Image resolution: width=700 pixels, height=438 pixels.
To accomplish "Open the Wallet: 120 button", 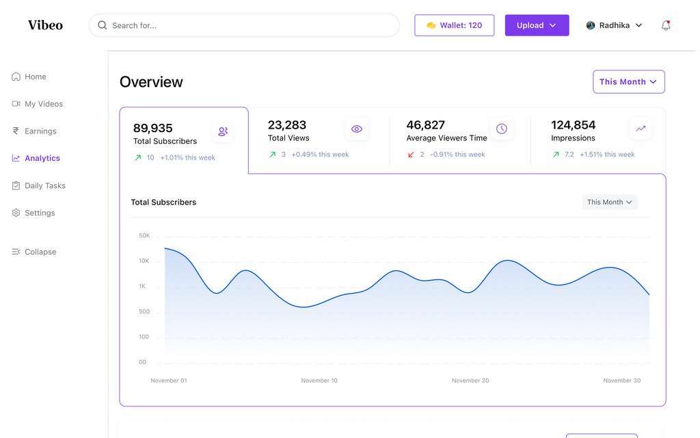I will [x=454, y=25].
